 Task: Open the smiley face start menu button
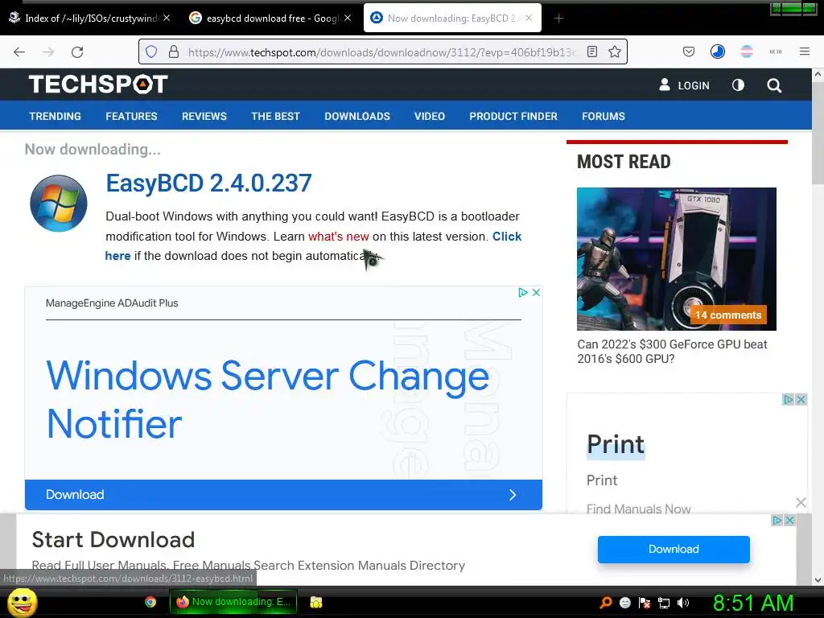22,602
